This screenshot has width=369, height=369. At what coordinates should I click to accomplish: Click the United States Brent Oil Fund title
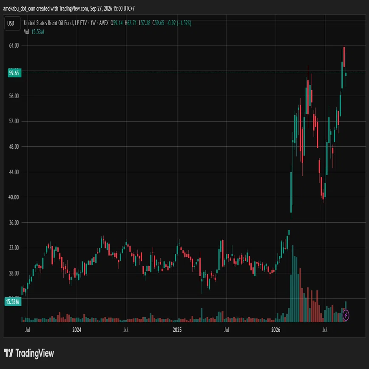tap(55, 23)
